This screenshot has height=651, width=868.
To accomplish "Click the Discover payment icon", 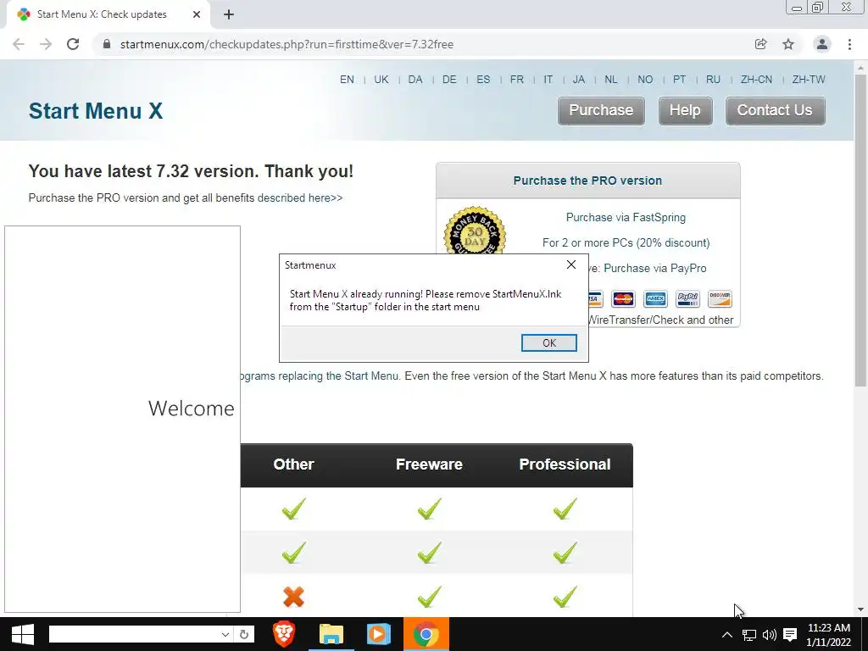I will [720, 299].
